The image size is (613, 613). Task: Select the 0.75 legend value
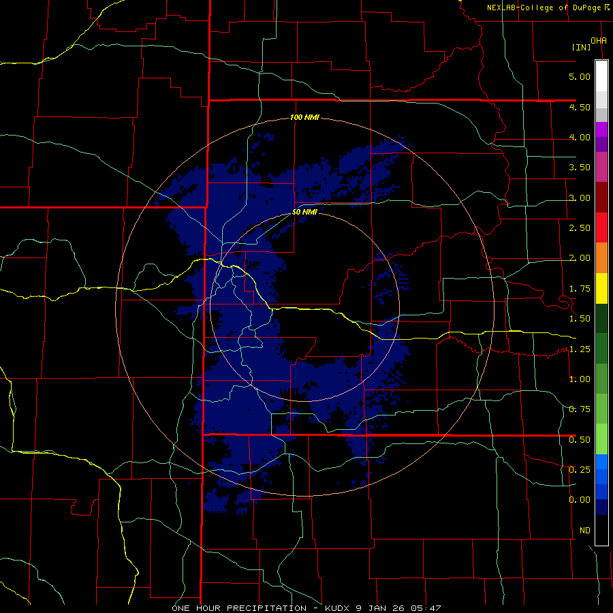click(580, 409)
